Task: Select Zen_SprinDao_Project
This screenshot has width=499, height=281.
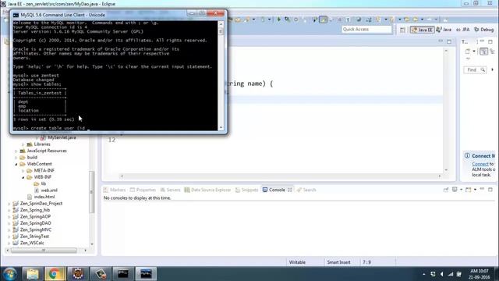Action: pos(38,204)
